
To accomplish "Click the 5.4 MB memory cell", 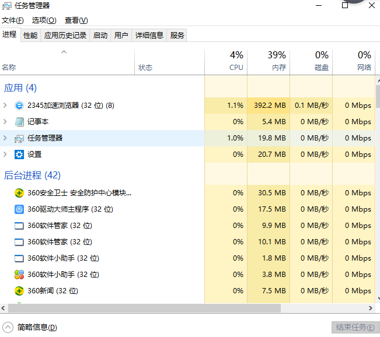I will coord(269,121).
